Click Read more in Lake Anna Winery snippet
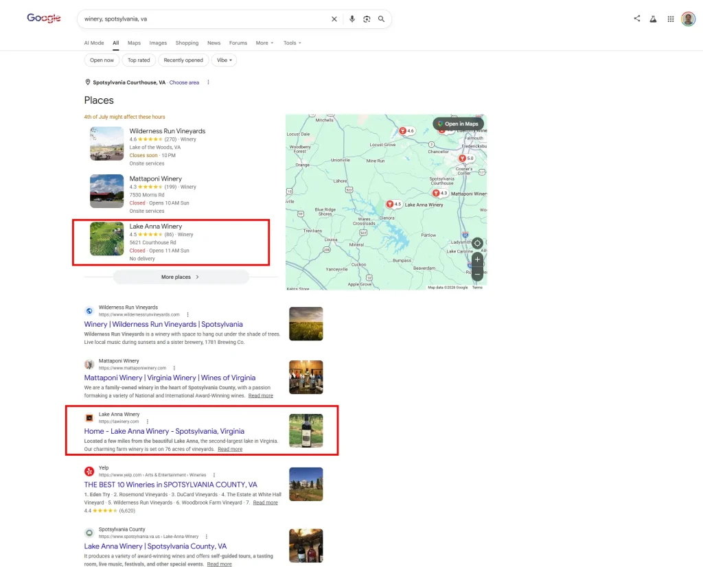Viewport: 703px width, 567px height. pyautogui.click(x=230, y=449)
